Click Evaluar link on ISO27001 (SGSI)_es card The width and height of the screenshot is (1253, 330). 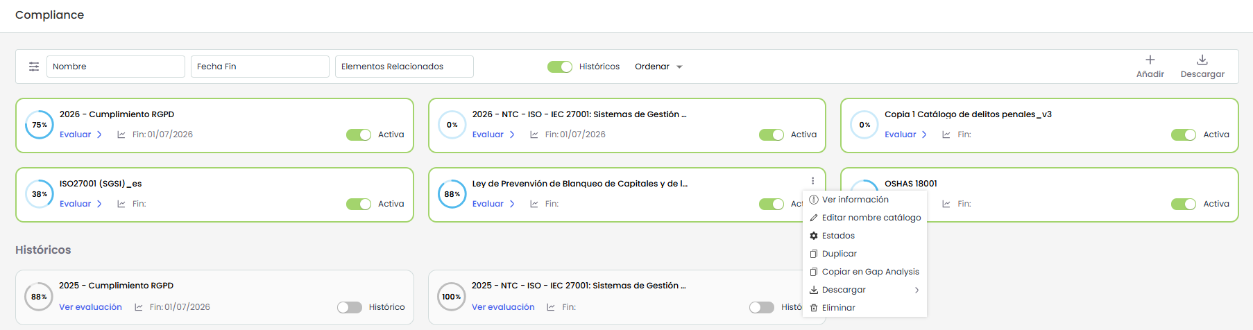pos(76,204)
